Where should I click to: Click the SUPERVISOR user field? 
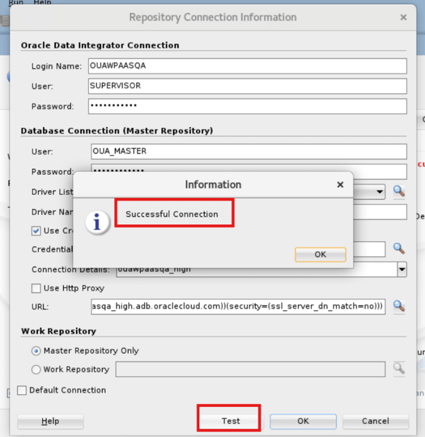click(x=247, y=86)
